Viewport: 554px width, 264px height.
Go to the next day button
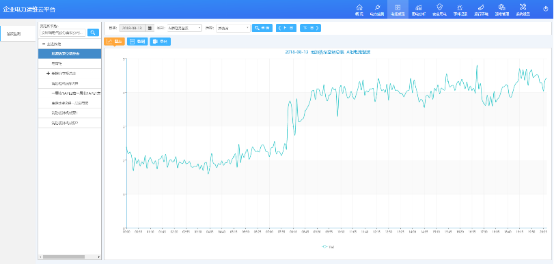tap(311, 28)
